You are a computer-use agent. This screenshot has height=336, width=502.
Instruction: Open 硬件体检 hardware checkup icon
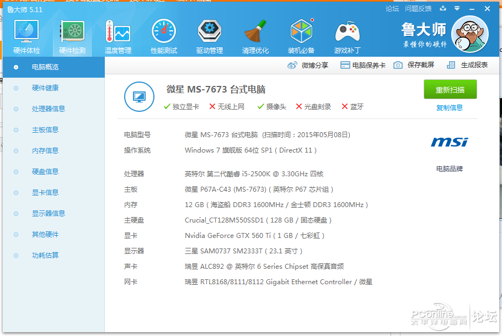(x=26, y=31)
